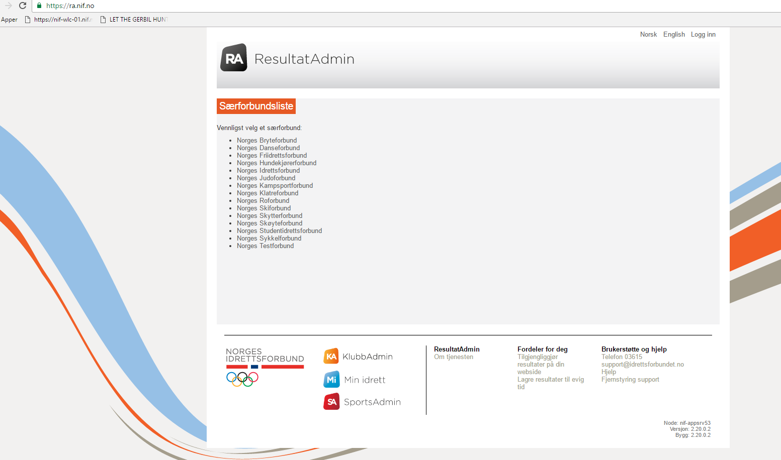Click the ResultatAdmin footer heading

pos(457,349)
